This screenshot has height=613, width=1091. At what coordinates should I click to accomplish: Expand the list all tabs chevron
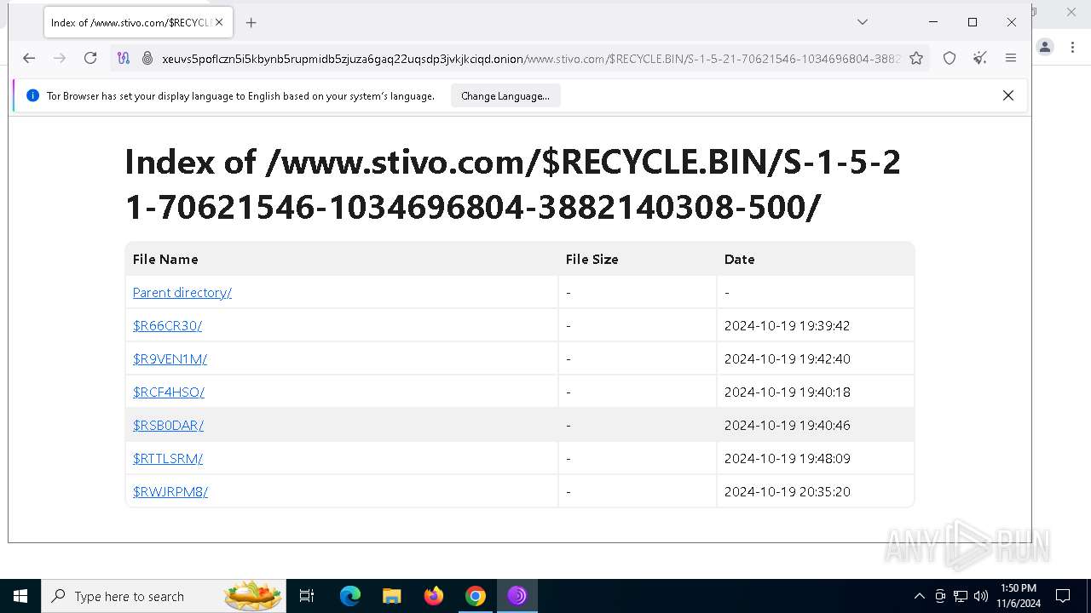point(863,22)
